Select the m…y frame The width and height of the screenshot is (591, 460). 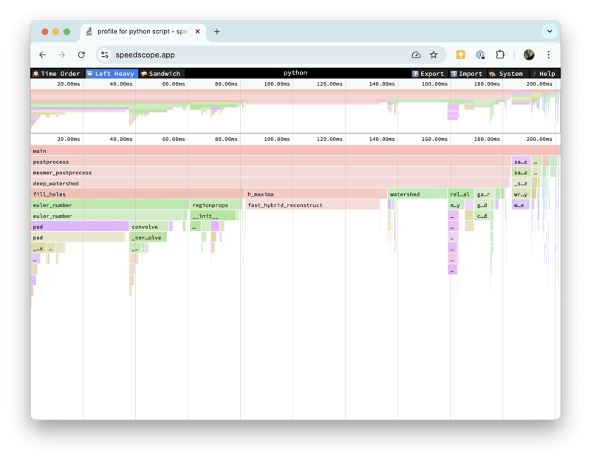pos(456,205)
